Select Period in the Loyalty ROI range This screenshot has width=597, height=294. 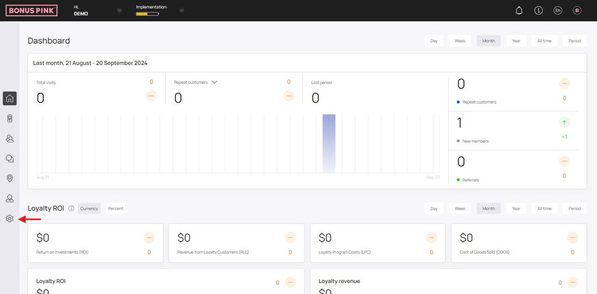(574, 208)
